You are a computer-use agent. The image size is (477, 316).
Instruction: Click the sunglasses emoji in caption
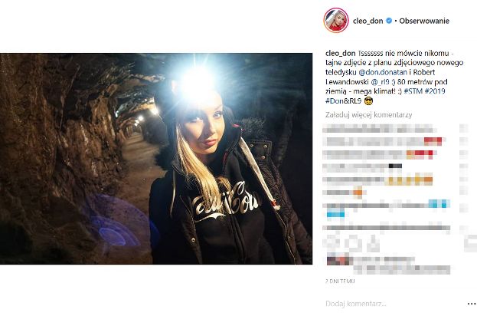(368, 101)
